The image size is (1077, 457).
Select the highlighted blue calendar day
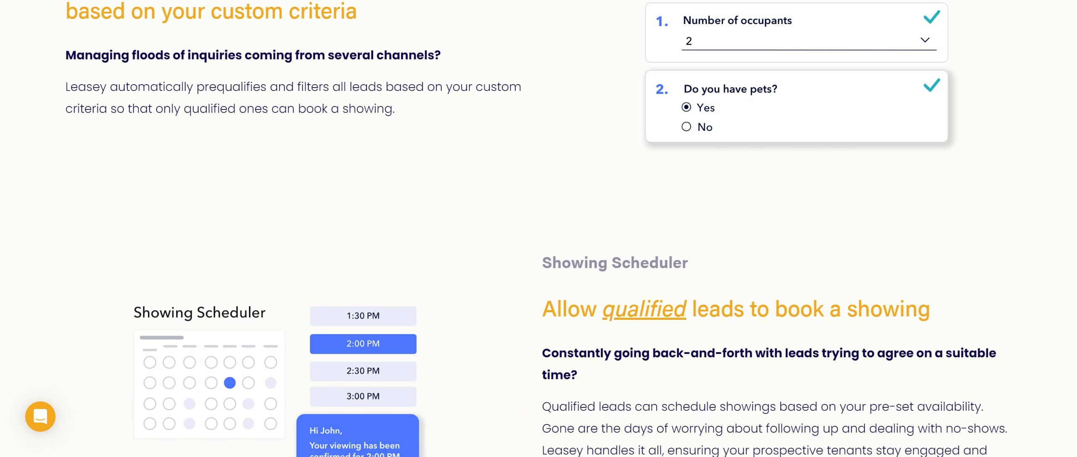230,383
